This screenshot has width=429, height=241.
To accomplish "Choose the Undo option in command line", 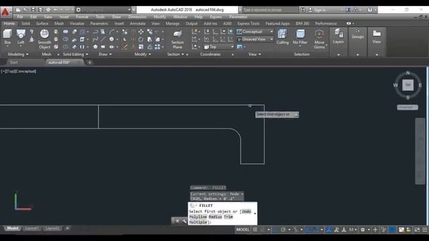I will (x=246, y=212).
